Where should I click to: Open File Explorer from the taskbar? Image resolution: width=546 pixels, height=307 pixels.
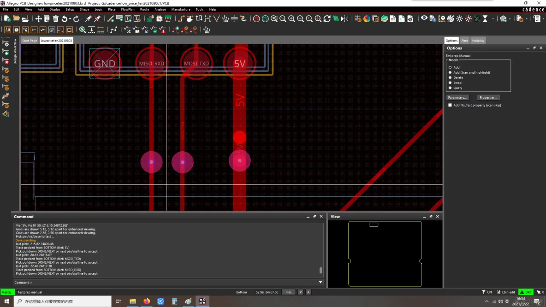133,301
